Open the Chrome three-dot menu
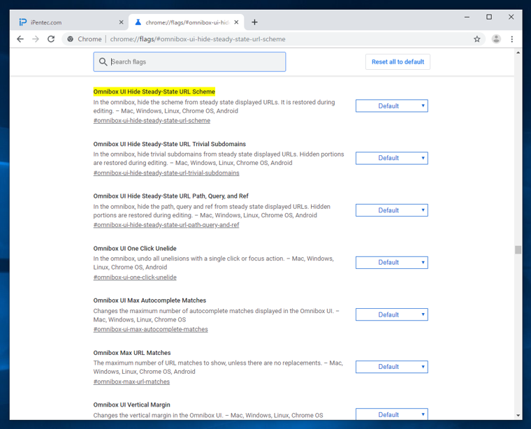Screen dimensions: 531x429 [512, 39]
